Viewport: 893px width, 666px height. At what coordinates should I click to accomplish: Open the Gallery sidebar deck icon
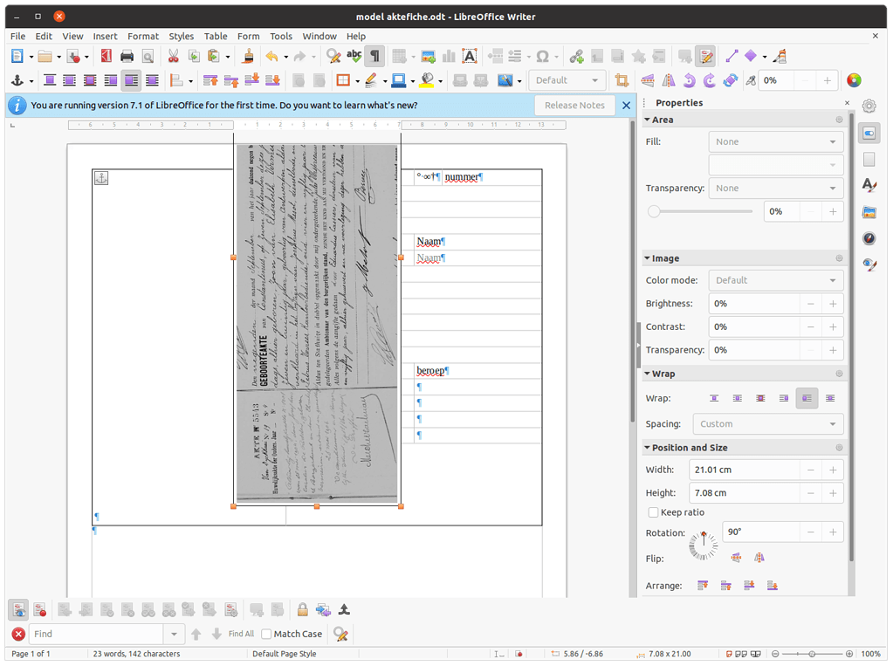869,212
